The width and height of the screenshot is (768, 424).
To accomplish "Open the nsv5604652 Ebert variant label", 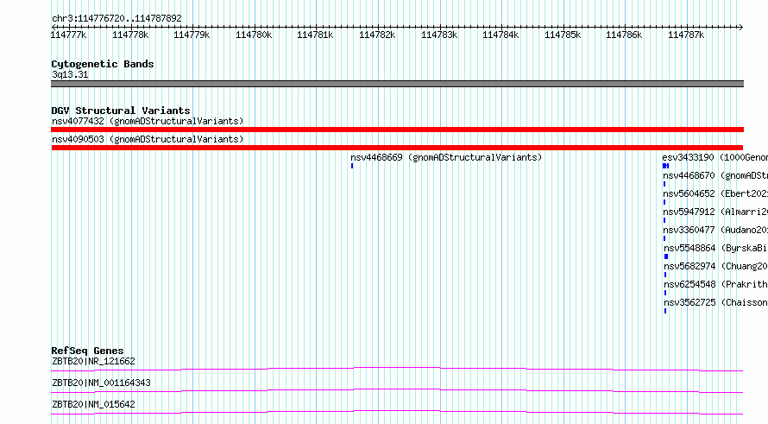I will [x=715, y=193].
